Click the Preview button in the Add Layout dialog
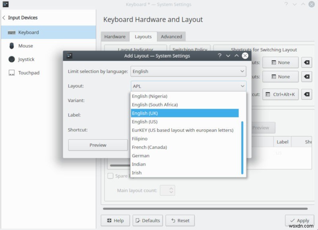This screenshot has height=230, width=318. [97, 145]
